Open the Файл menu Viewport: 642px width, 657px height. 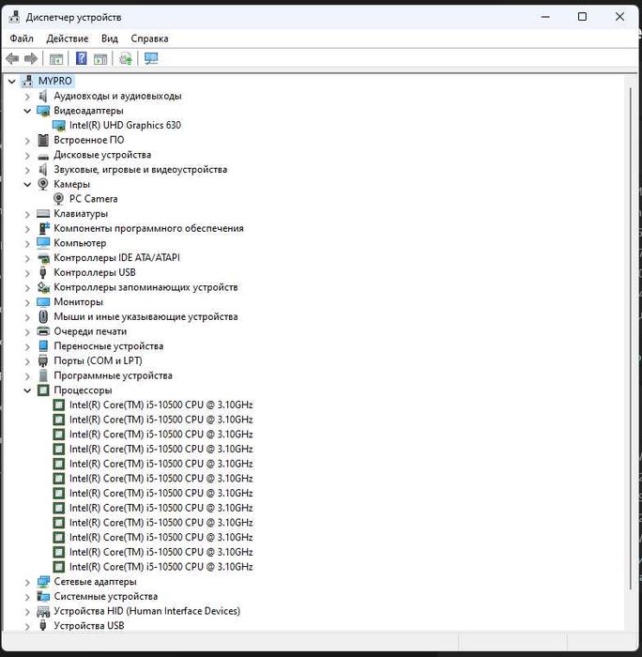coord(22,38)
